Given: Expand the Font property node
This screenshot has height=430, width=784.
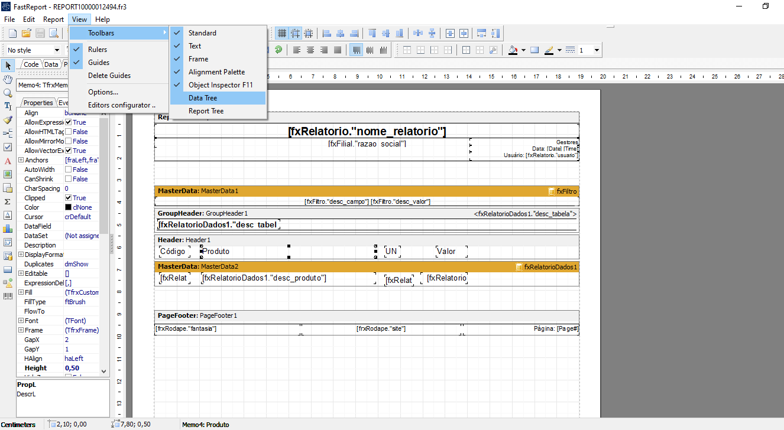Looking at the screenshot, I should (21, 321).
